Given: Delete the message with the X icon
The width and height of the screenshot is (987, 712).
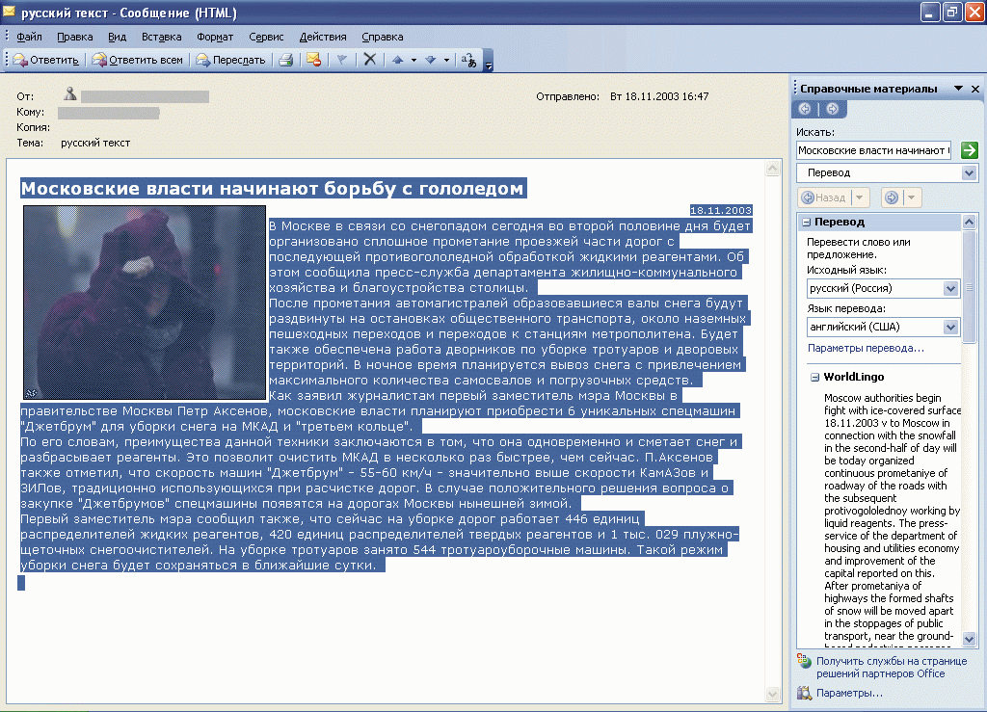Looking at the screenshot, I should [x=370, y=60].
